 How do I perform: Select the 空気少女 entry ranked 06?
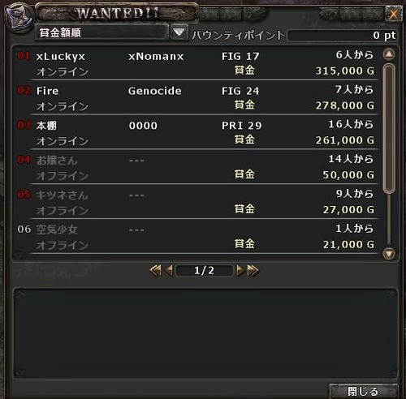pos(197,237)
